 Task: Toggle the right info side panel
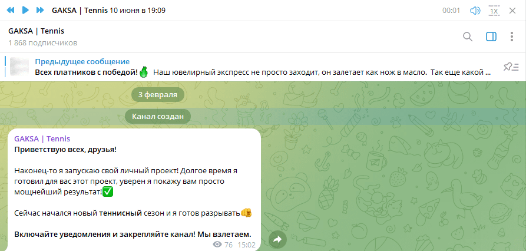pos(491,37)
